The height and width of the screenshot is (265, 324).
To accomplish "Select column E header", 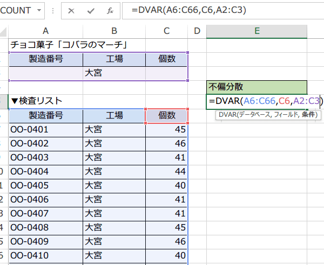I will pos(256,32).
